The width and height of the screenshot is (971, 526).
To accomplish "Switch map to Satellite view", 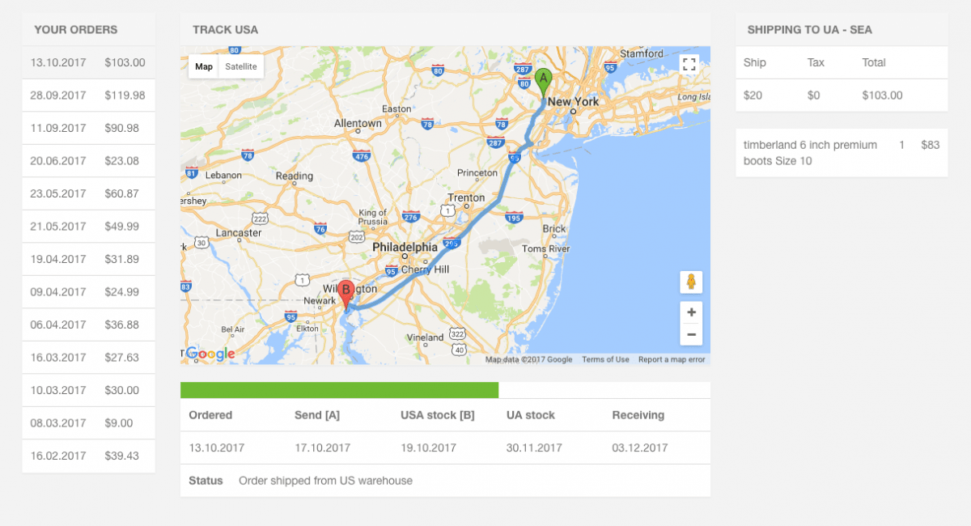I will (x=241, y=66).
